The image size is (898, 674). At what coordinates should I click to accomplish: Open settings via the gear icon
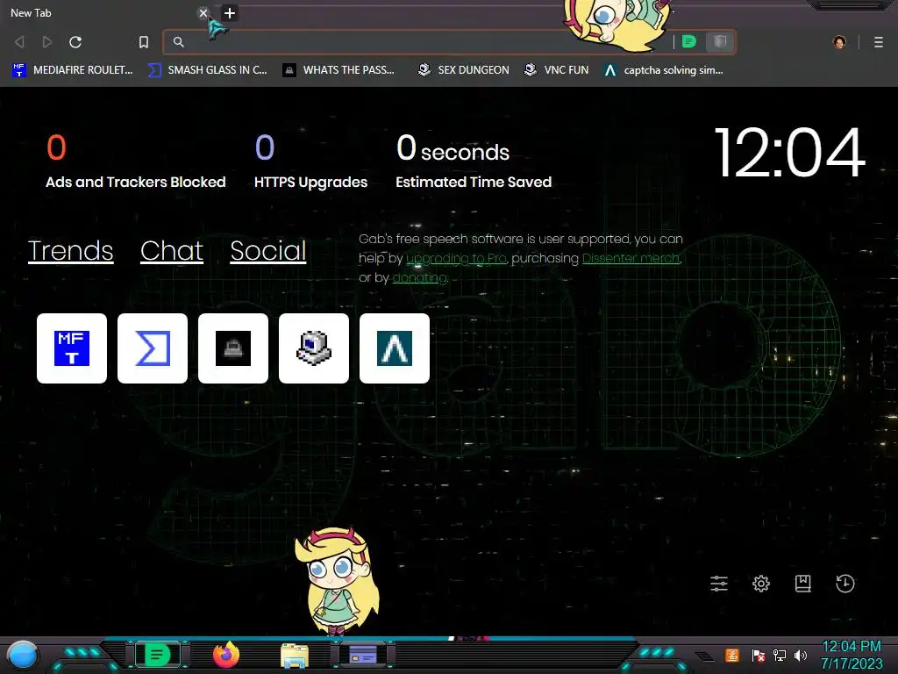(761, 584)
